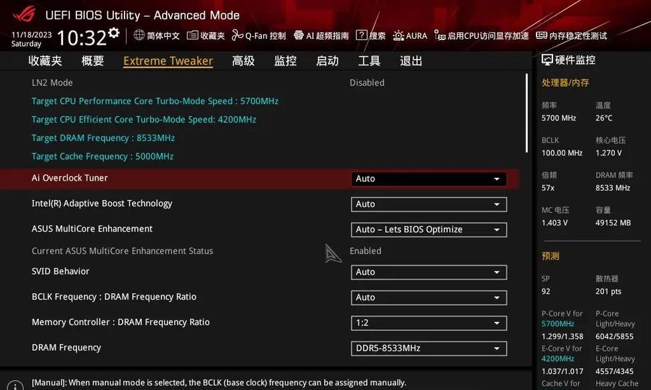Open the AI 超频指南 icon

(299, 35)
